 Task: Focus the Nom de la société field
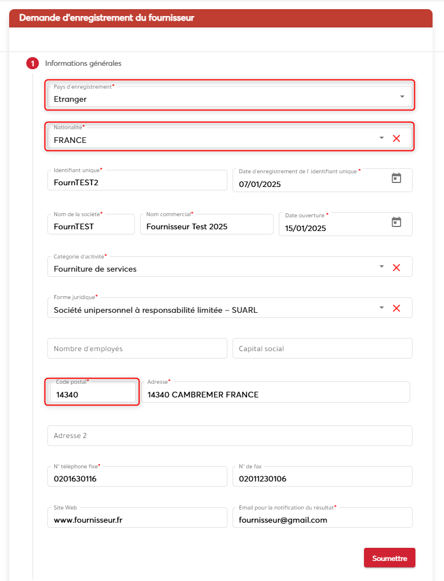[91, 226]
